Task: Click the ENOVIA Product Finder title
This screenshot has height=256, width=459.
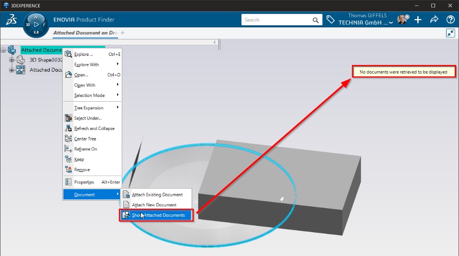Action: point(84,20)
